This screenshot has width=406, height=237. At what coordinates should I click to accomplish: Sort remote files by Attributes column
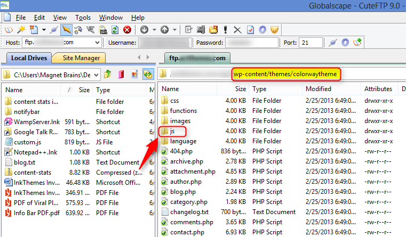tap(379, 89)
